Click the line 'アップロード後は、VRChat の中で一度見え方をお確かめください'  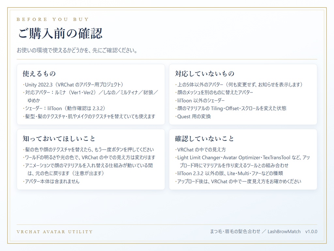(238, 181)
